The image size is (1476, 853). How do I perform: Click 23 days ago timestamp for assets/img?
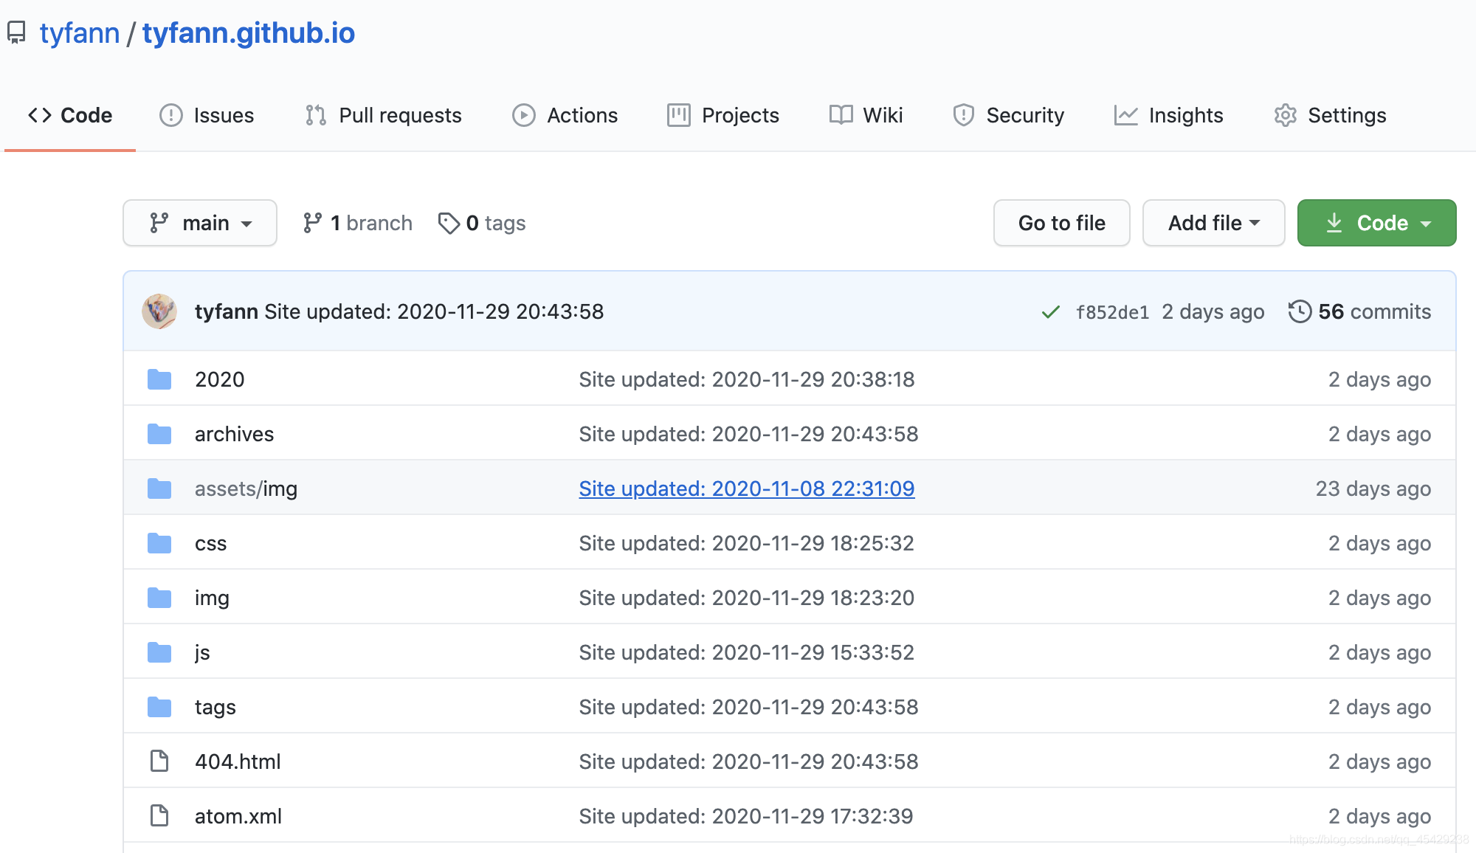click(x=1373, y=488)
